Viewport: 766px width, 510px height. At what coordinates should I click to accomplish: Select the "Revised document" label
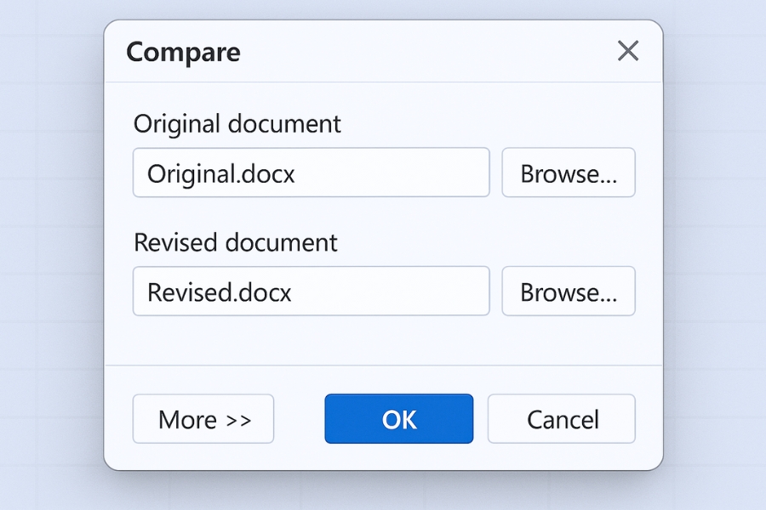pyautogui.click(x=236, y=242)
